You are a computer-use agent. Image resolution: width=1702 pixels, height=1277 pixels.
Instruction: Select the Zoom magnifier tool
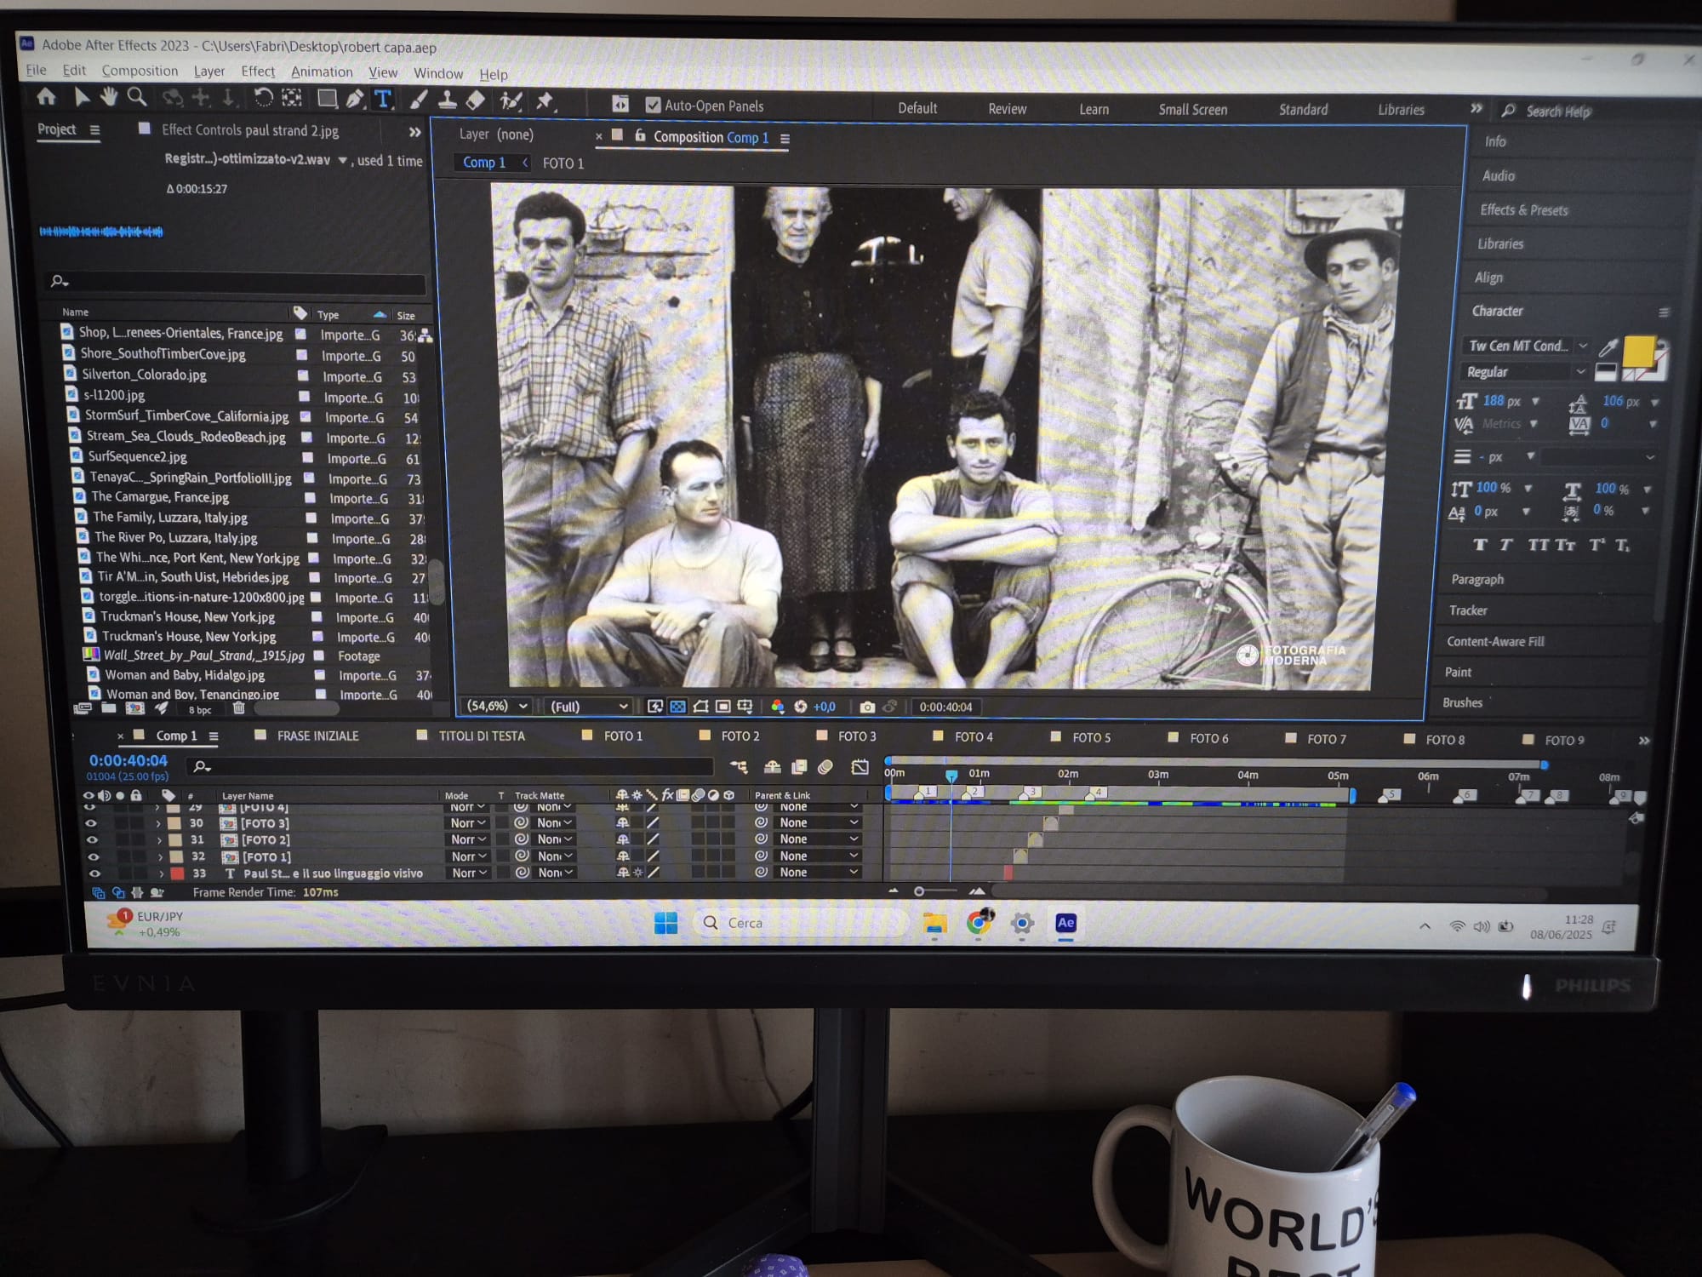tap(136, 98)
